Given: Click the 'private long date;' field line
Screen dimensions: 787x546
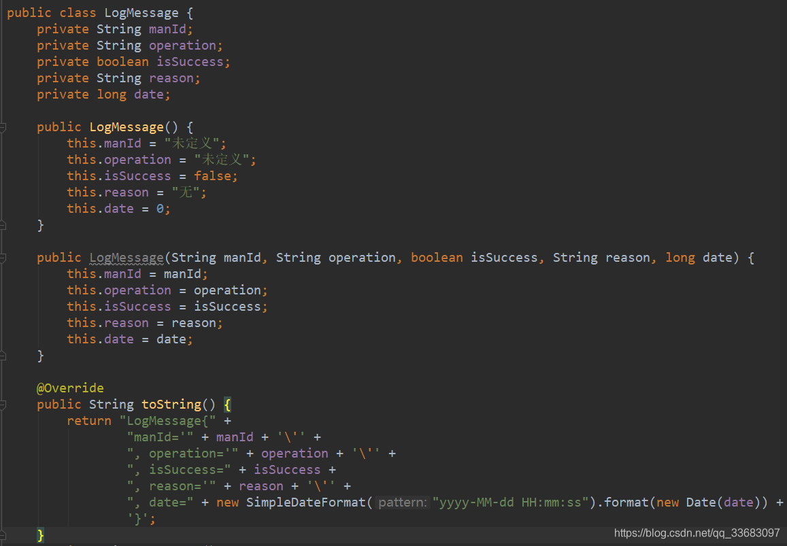Looking at the screenshot, I should (104, 95).
